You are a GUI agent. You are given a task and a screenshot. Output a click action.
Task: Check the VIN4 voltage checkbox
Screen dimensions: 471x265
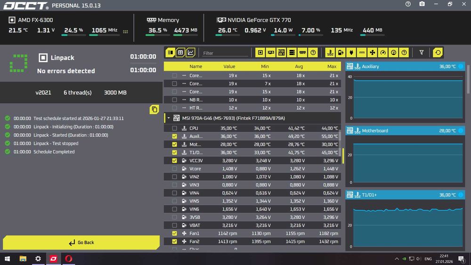[174, 193]
